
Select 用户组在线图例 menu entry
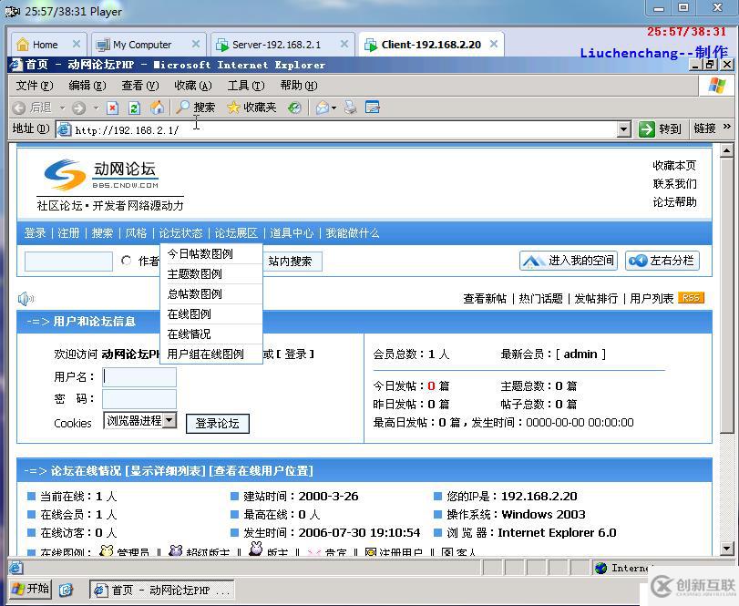coord(211,354)
